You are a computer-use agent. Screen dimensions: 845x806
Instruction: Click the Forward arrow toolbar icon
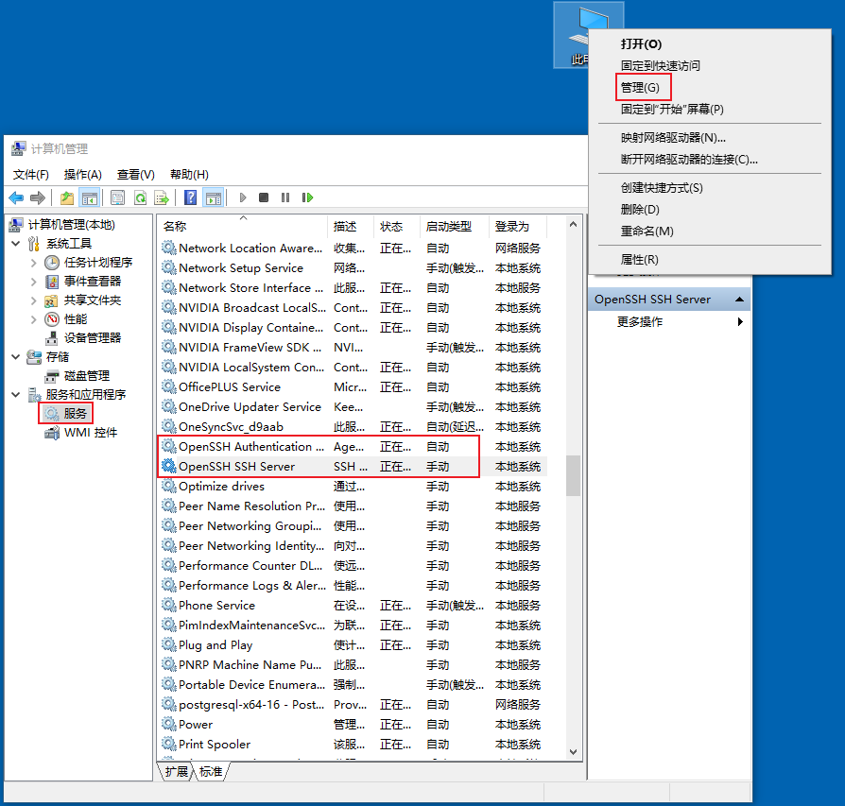point(38,197)
